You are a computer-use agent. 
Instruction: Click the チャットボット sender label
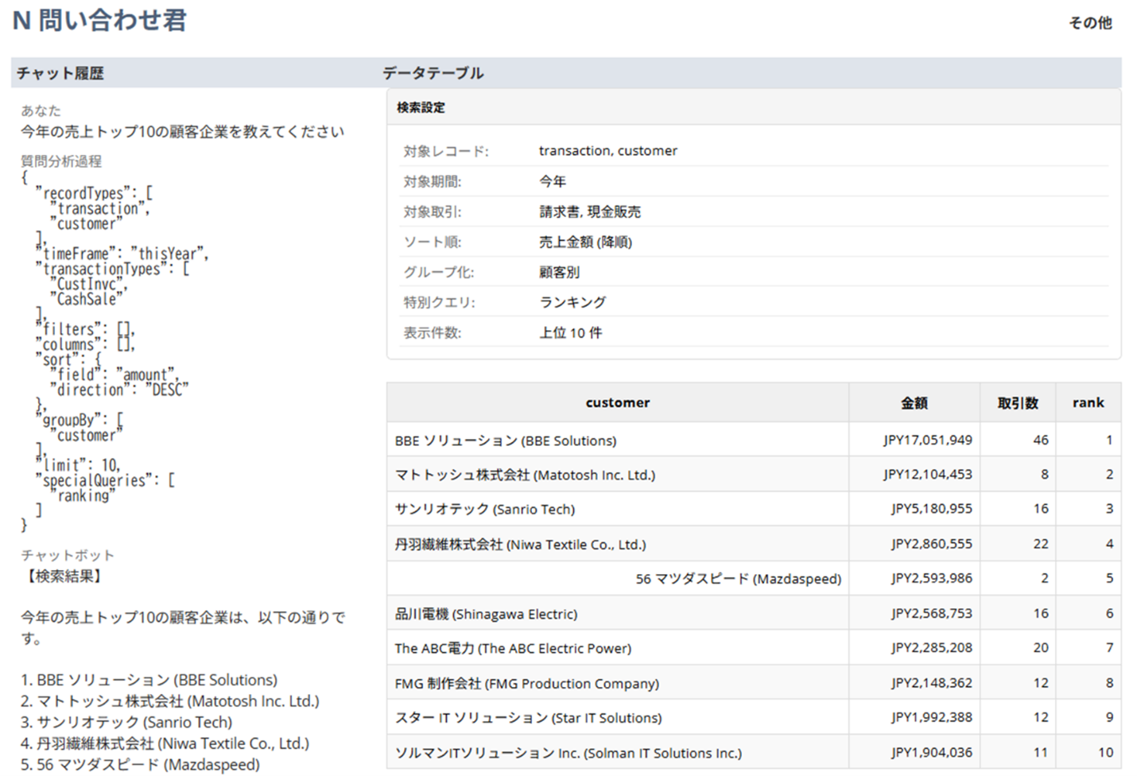coord(68,555)
